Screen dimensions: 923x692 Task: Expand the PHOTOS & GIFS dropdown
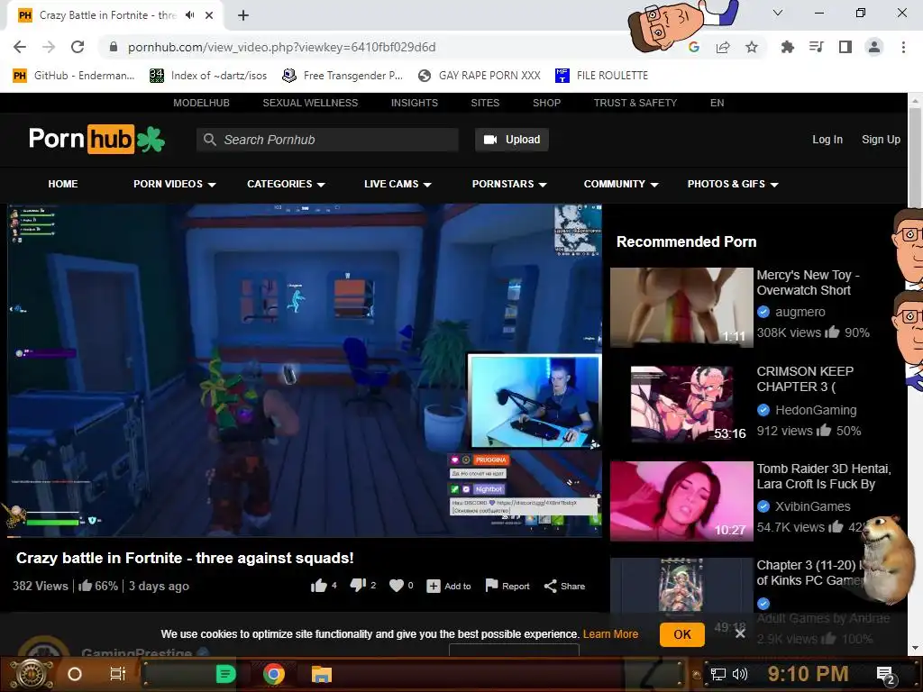point(733,184)
